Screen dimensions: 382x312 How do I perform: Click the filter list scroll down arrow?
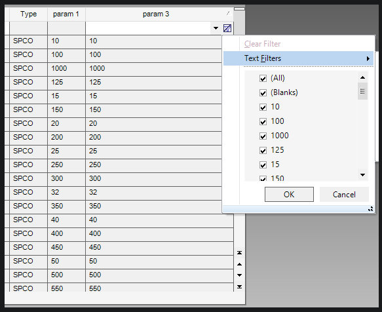click(362, 175)
